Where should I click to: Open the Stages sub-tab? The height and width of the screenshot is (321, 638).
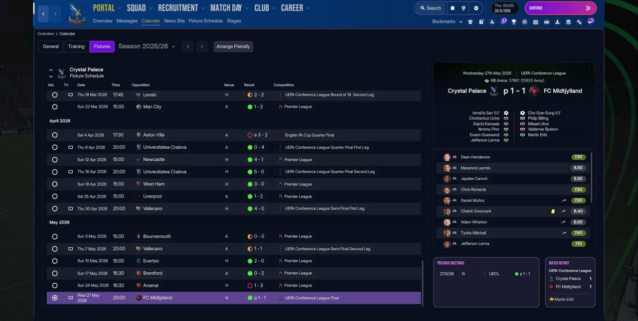[234, 21]
